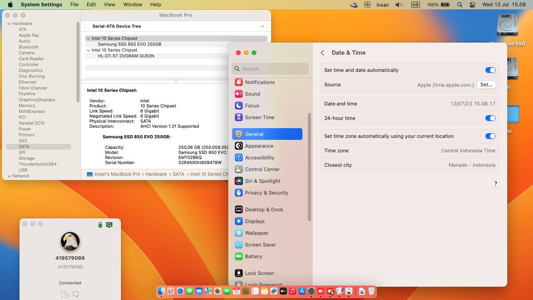Click the AnyDesk file transfer icon
Screen dimensions: 533x300
click(65, 294)
